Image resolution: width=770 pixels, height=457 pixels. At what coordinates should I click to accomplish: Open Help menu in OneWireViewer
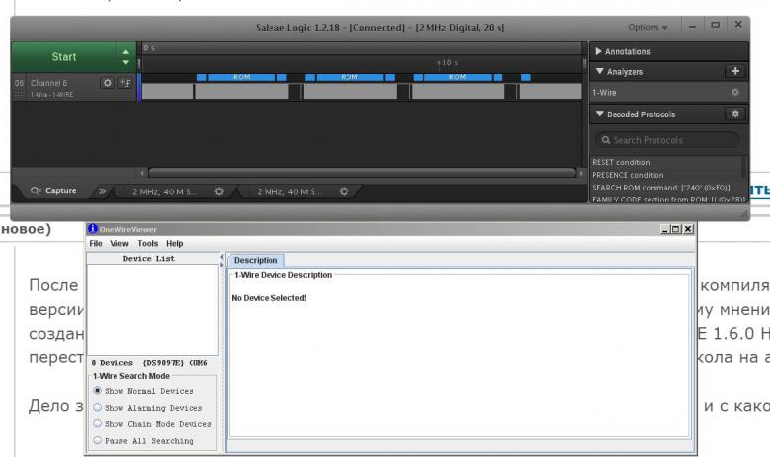click(175, 244)
